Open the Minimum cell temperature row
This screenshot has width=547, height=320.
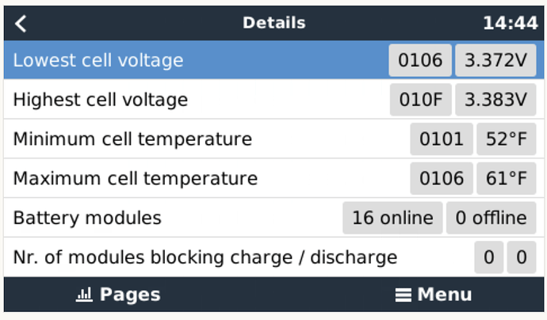tap(132, 139)
